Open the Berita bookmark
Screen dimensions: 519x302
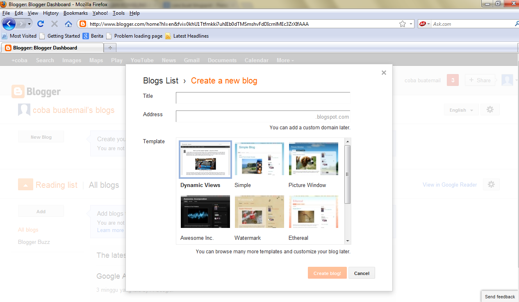(x=93, y=36)
